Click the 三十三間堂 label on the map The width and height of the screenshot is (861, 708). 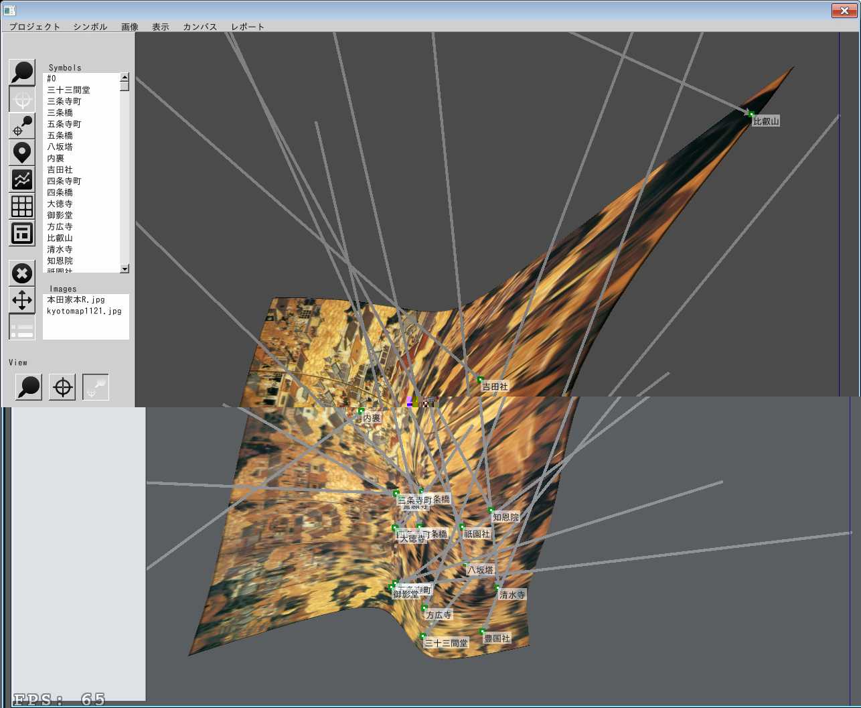tap(446, 642)
